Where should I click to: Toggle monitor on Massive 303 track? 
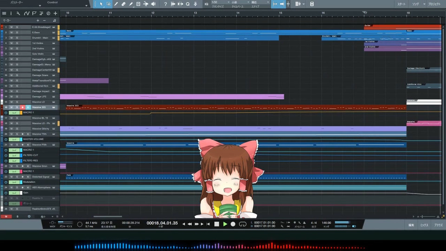28,107
